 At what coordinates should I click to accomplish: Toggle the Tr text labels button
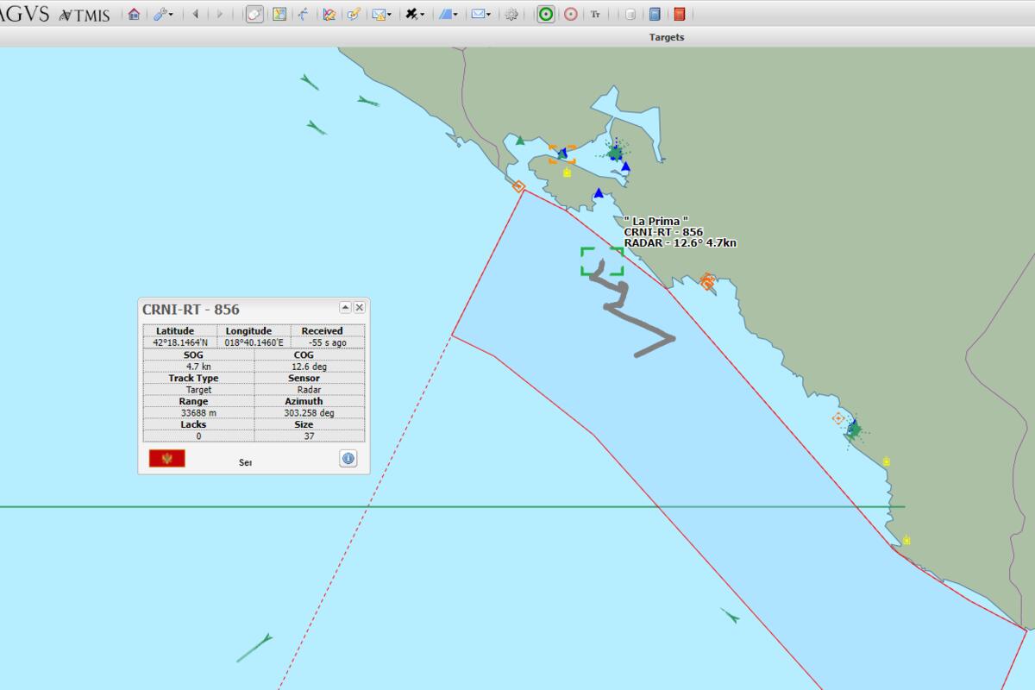point(595,14)
